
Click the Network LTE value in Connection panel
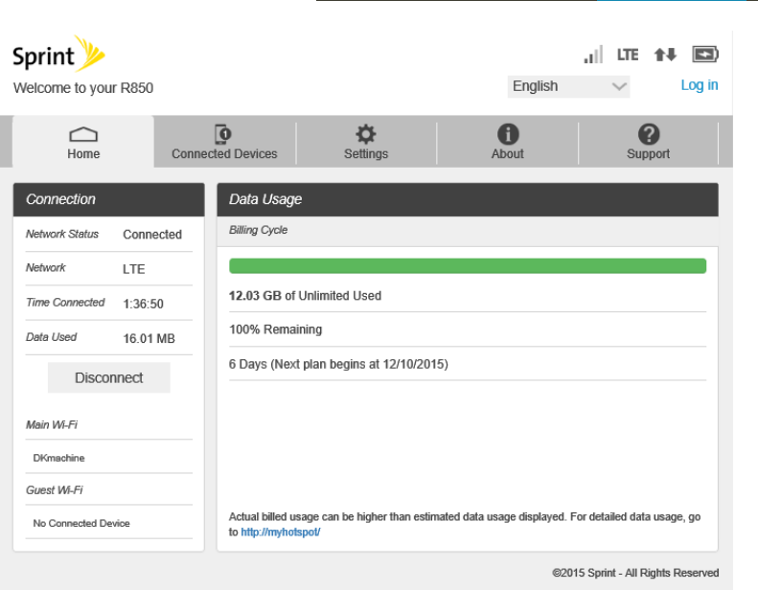pyautogui.click(x=134, y=269)
